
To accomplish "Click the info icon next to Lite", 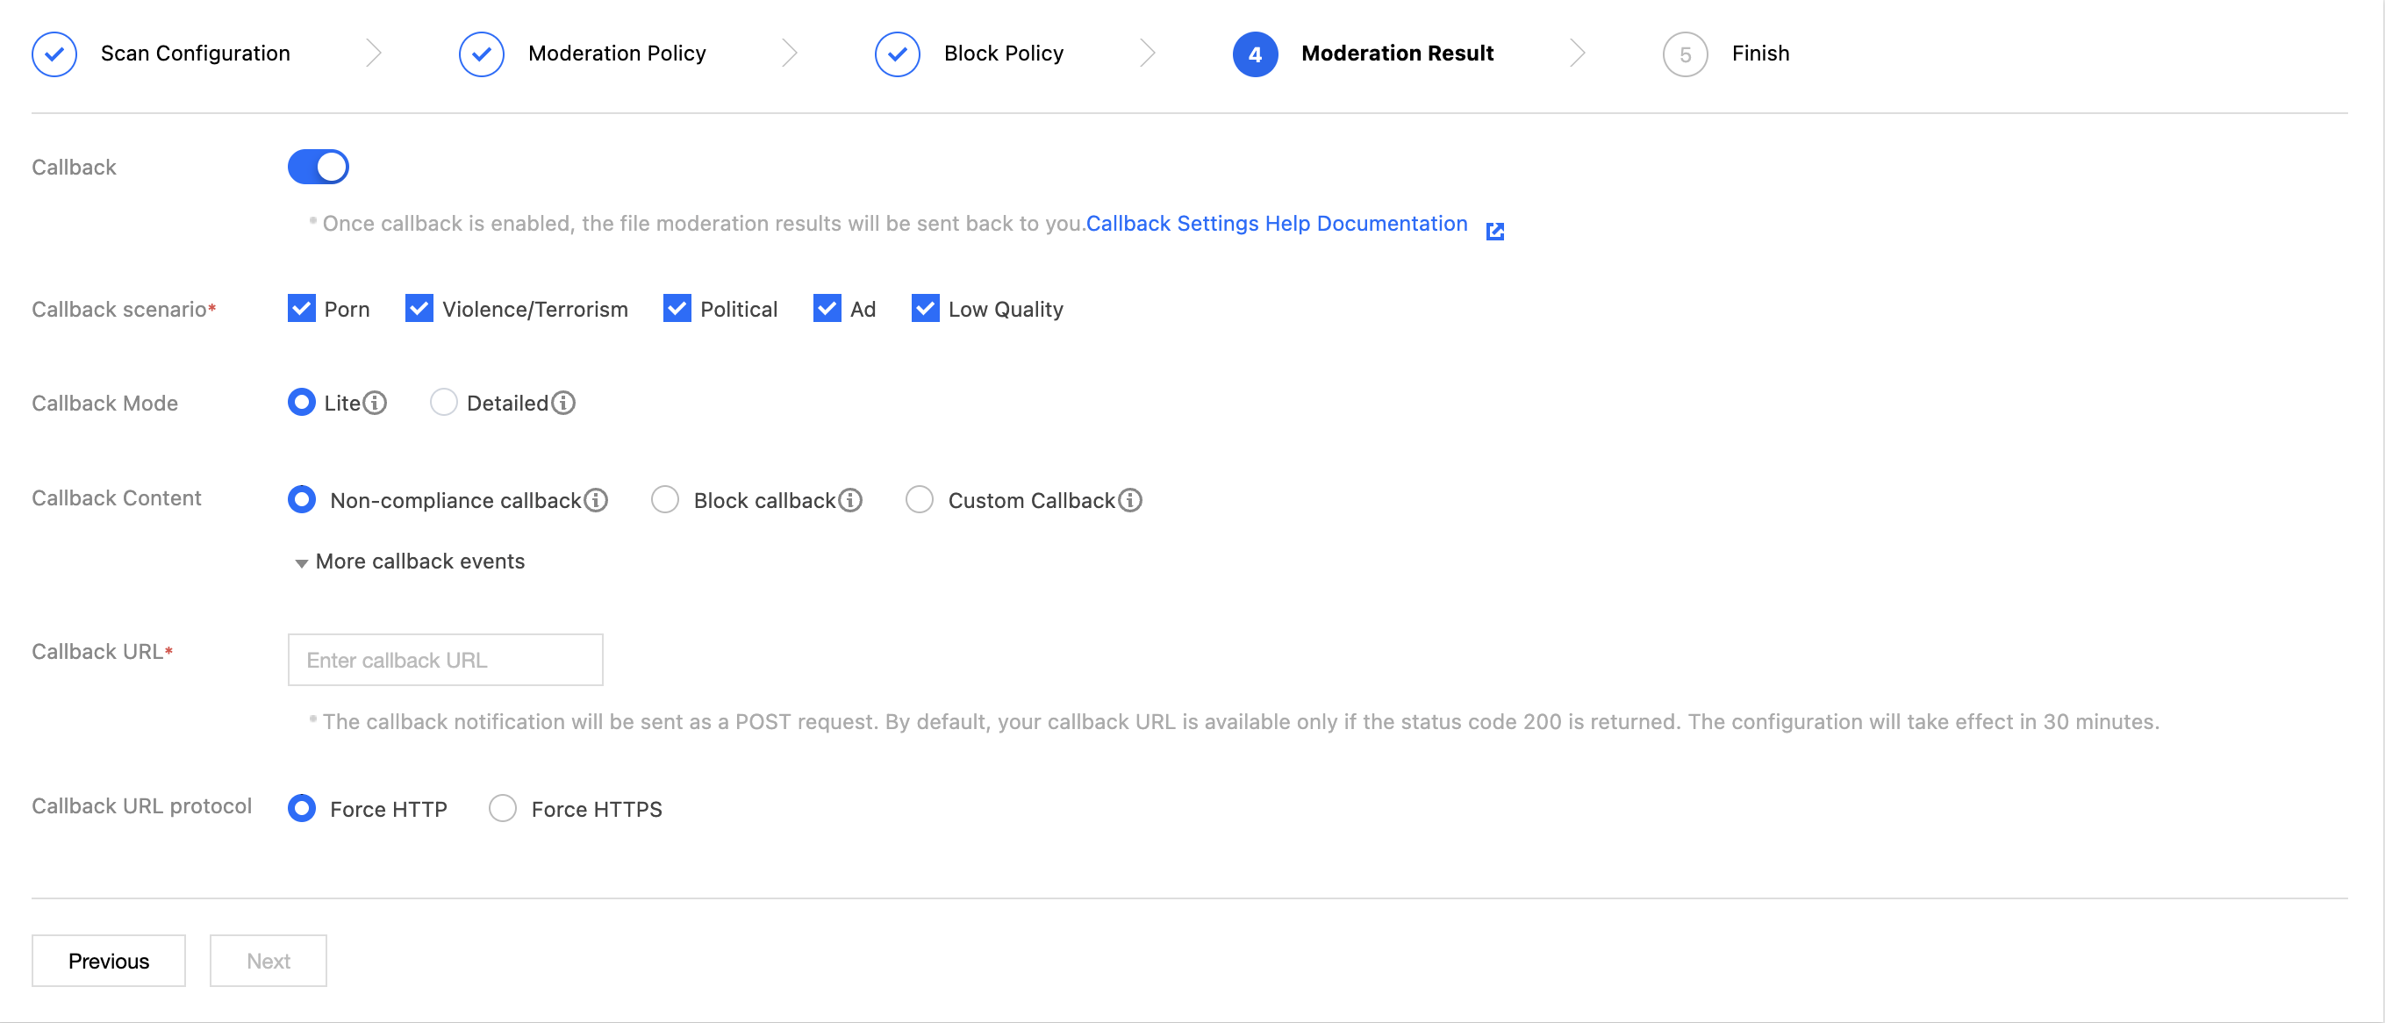I will coord(375,403).
